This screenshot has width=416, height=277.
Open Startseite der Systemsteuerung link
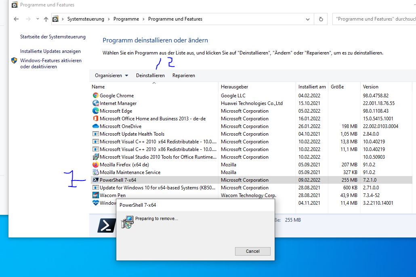[53, 37]
